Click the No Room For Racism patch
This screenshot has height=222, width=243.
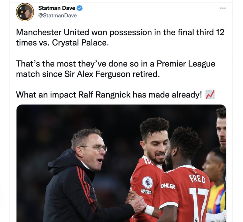(146, 192)
